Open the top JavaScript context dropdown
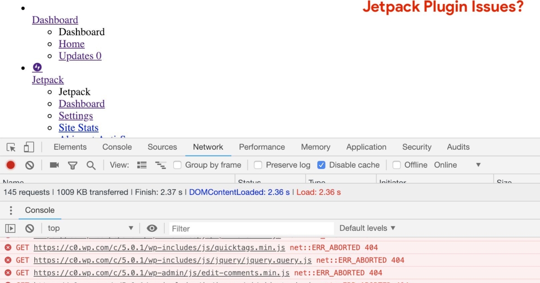Screen dimensions: 540x283 point(91,228)
